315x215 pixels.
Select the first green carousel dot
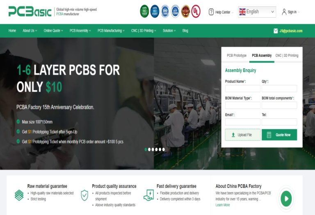coord(146,149)
